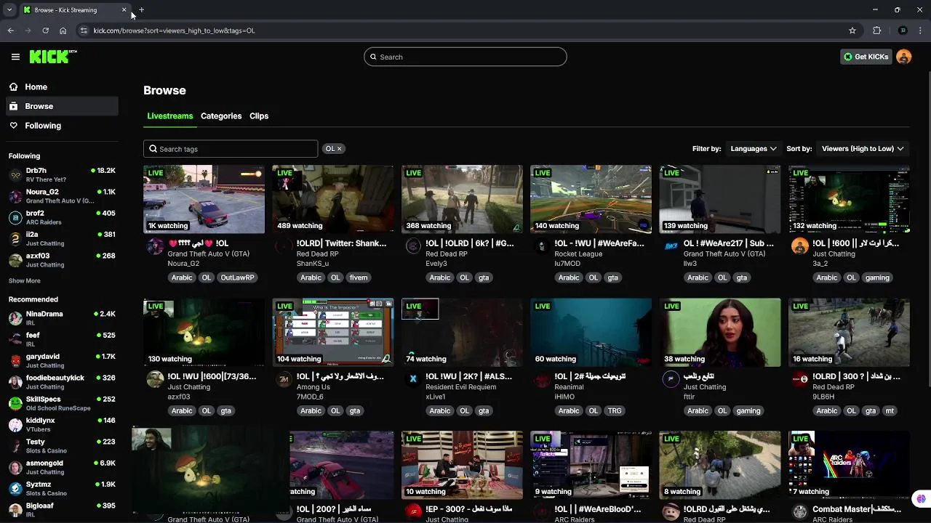Click the OutLawRP tag on Noura_G2 stream

pos(238,277)
